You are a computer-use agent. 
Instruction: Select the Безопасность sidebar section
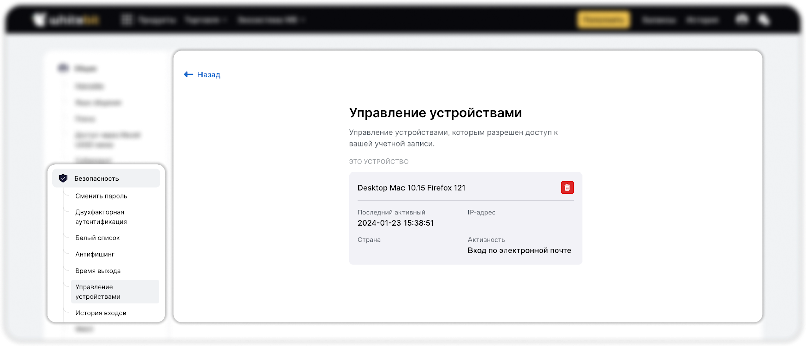[97, 178]
